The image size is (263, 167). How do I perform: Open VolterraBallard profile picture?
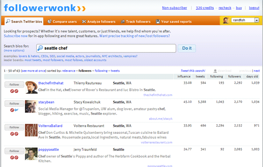31,130
